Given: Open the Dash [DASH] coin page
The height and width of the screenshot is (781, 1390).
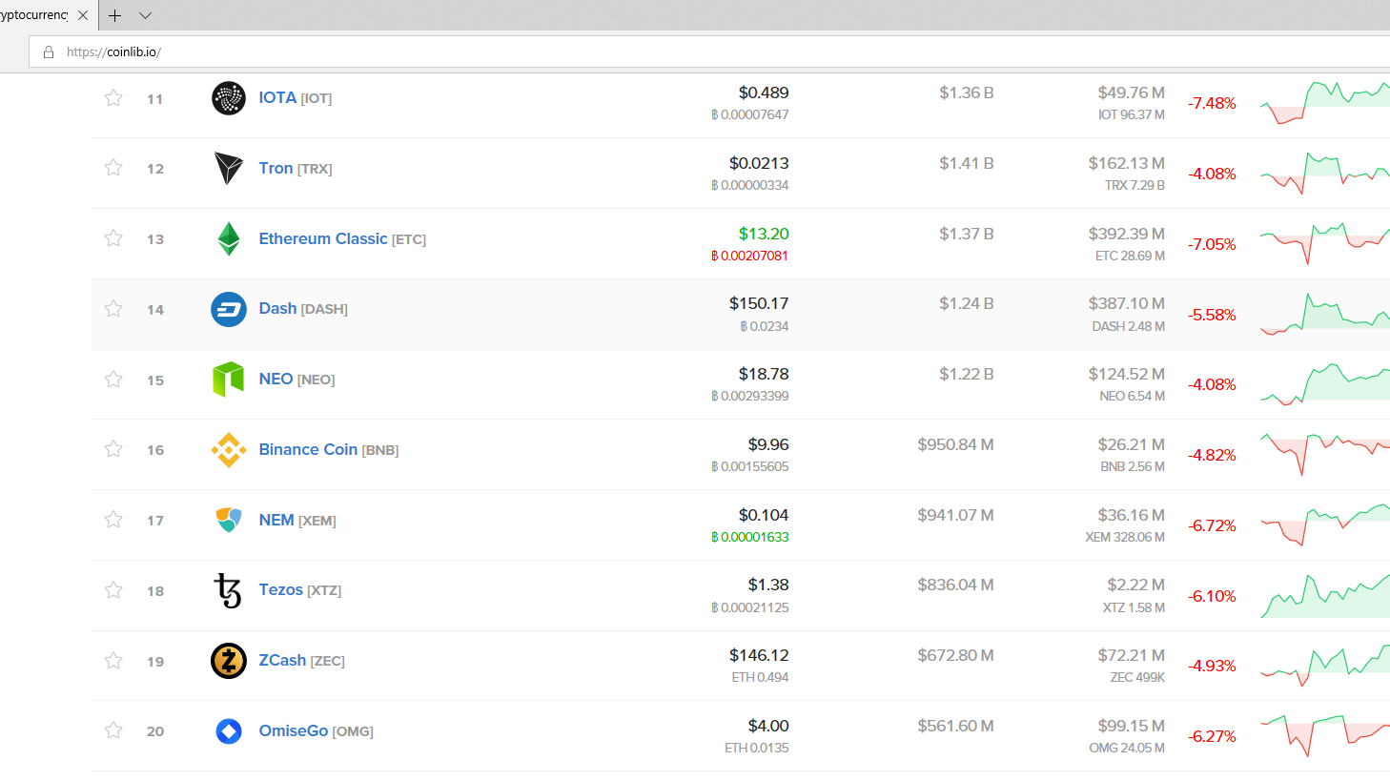Looking at the screenshot, I should coord(303,309).
